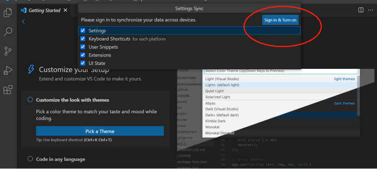Uncheck the Keyboard Shortcuts checkbox

pyautogui.click(x=83, y=39)
